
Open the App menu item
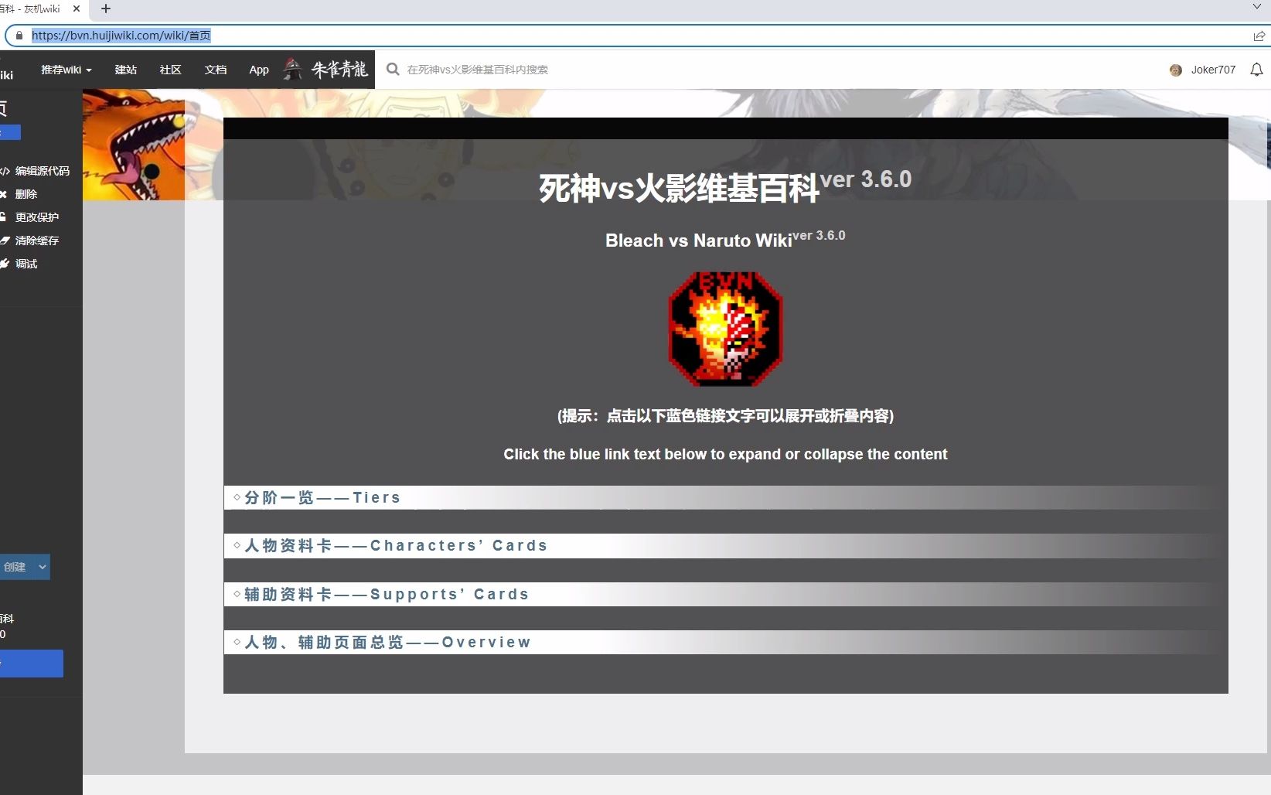click(x=259, y=70)
